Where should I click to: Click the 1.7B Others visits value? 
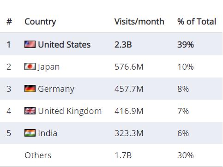123,155
